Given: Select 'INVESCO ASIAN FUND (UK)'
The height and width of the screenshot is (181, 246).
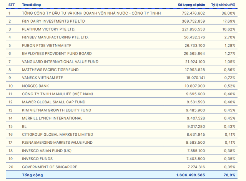Looking at the screenshot, I should click(x=47, y=151).
